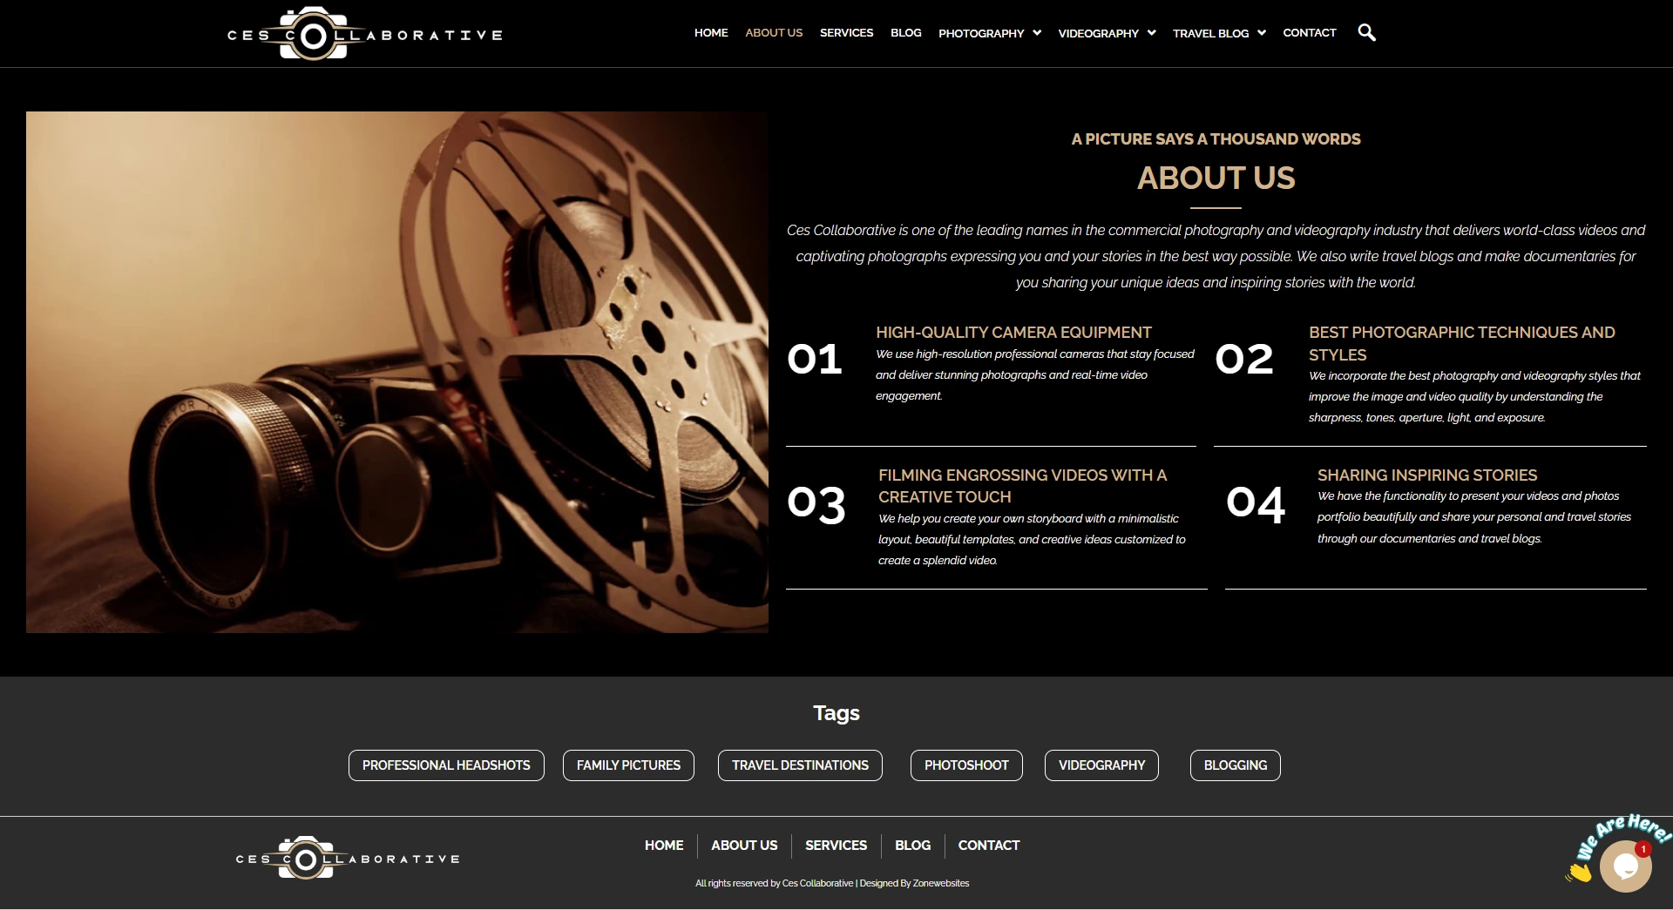Select the Videography tag button

[x=1101, y=765]
